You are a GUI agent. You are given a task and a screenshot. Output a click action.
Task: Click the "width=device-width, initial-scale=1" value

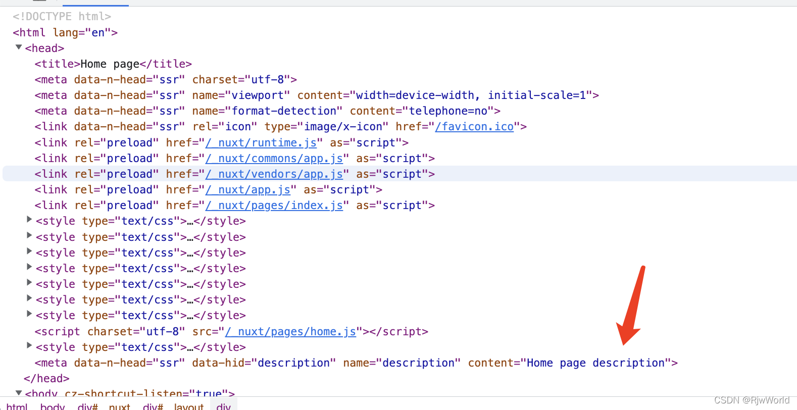click(x=471, y=95)
